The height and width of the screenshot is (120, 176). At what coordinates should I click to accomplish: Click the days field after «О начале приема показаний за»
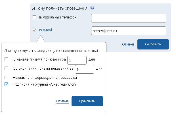click(77, 60)
